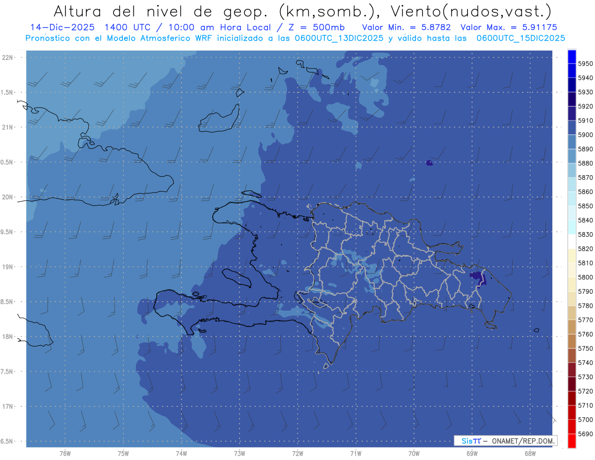Click the legend value 5800

click(x=585, y=277)
